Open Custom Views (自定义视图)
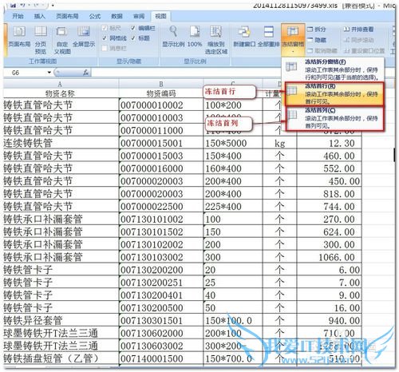399x372 pixels. coord(62,40)
